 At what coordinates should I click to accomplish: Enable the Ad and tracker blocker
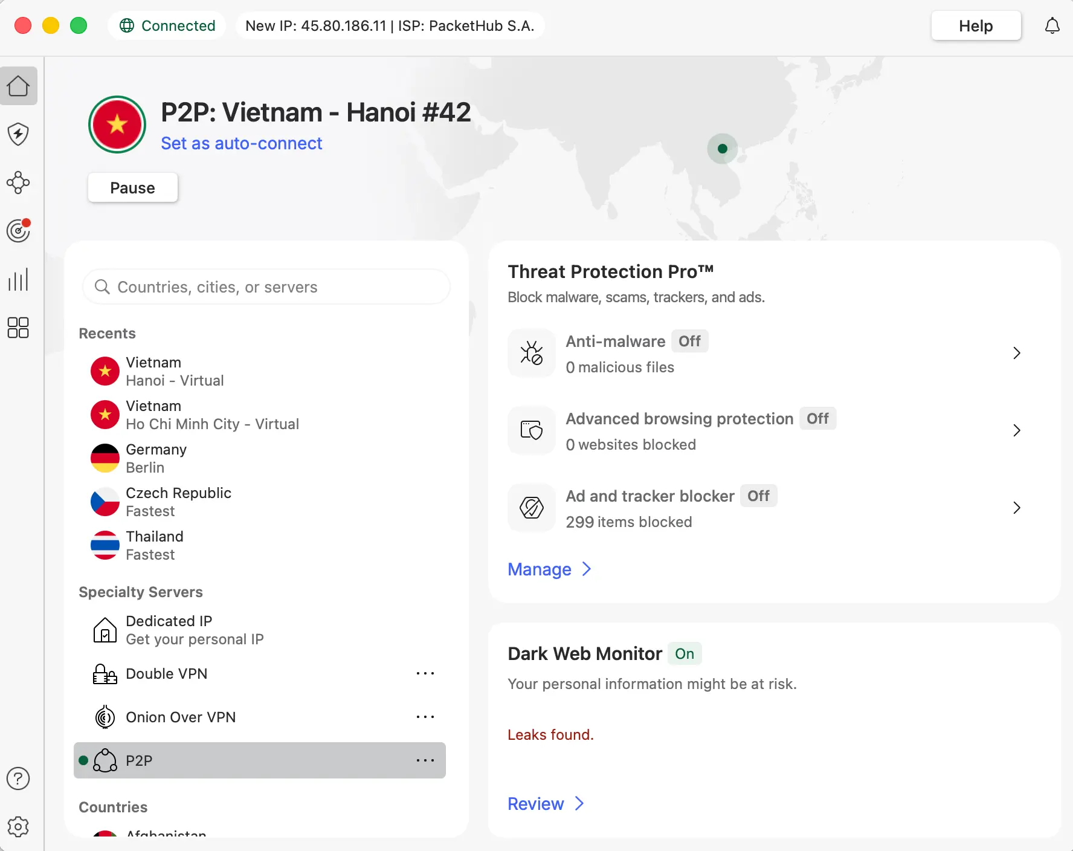click(758, 496)
